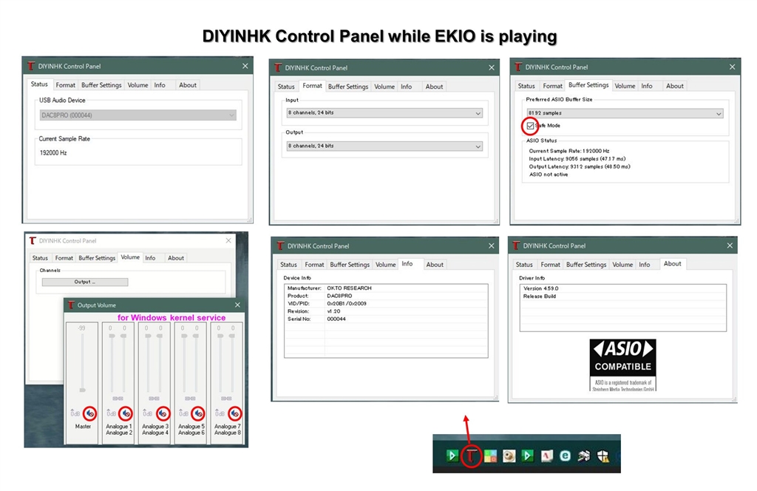Click the Input Latency 9056 samples line

point(577,158)
